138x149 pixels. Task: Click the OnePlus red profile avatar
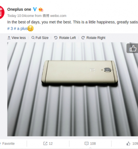[2, 13]
